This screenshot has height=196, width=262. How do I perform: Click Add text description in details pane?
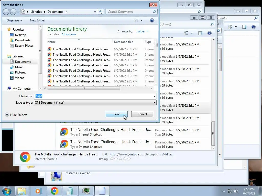(168, 154)
